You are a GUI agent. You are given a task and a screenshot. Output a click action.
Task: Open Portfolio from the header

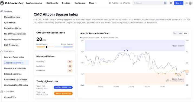pyautogui.click(x=113, y=3)
